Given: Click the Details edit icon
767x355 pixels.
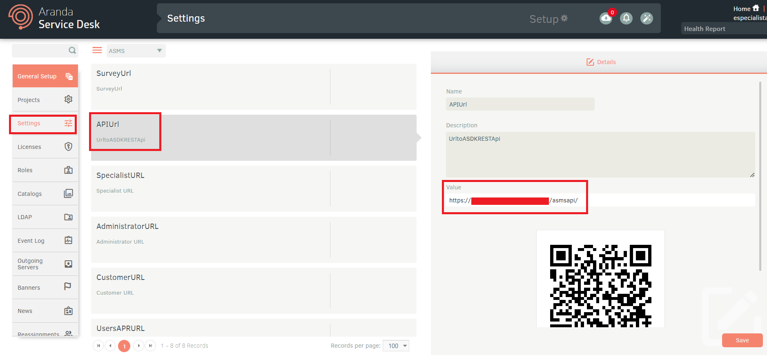Looking at the screenshot, I should (590, 62).
